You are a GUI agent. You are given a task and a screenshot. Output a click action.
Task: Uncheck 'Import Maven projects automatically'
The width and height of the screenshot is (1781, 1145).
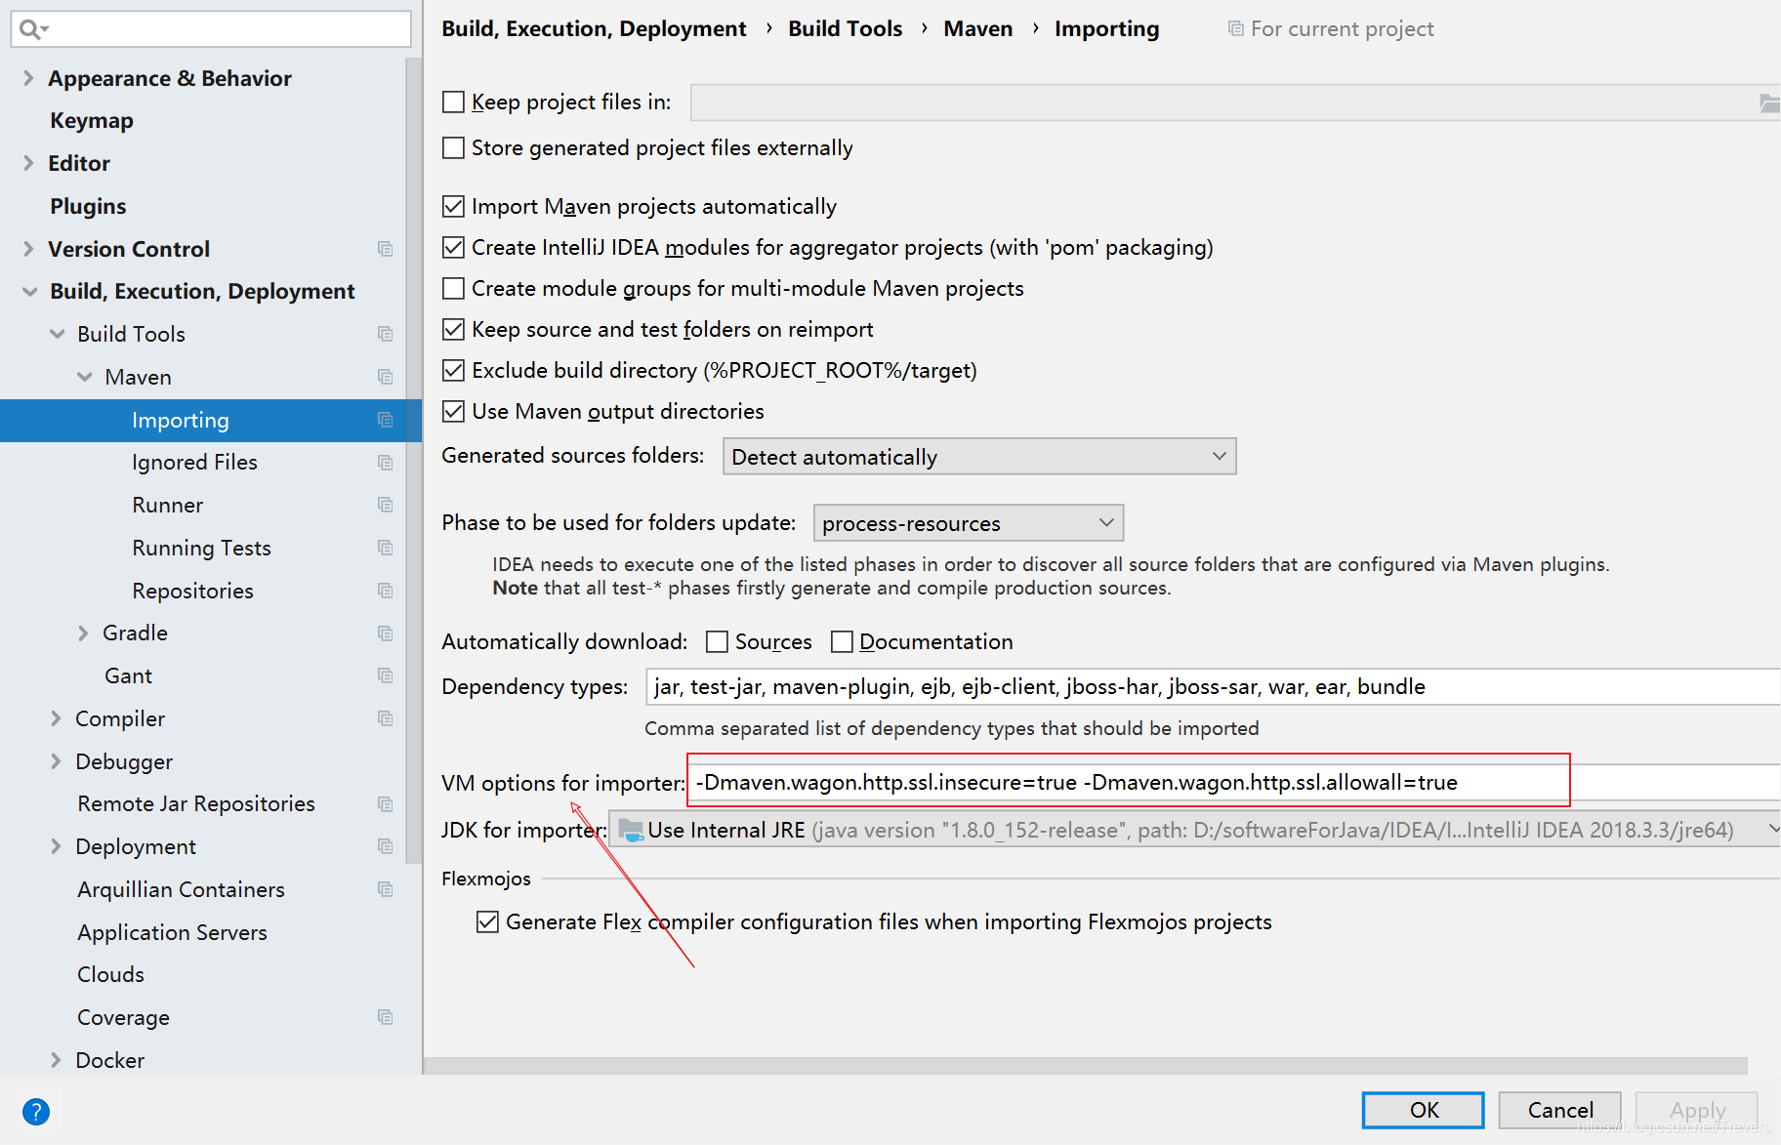tap(453, 206)
